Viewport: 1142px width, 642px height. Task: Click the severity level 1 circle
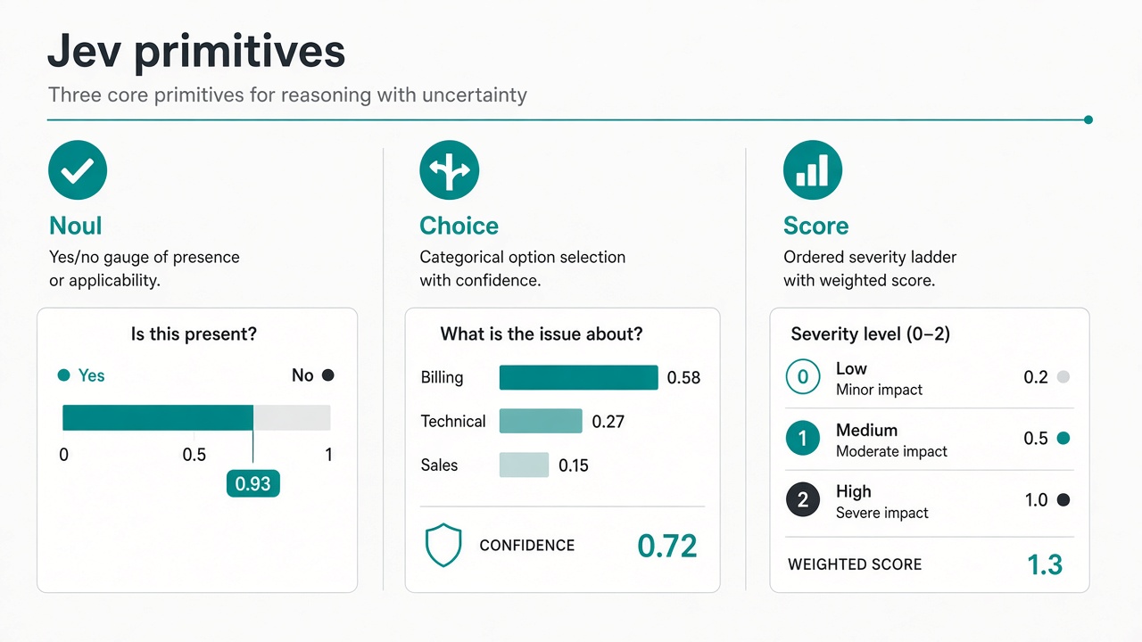(x=802, y=439)
